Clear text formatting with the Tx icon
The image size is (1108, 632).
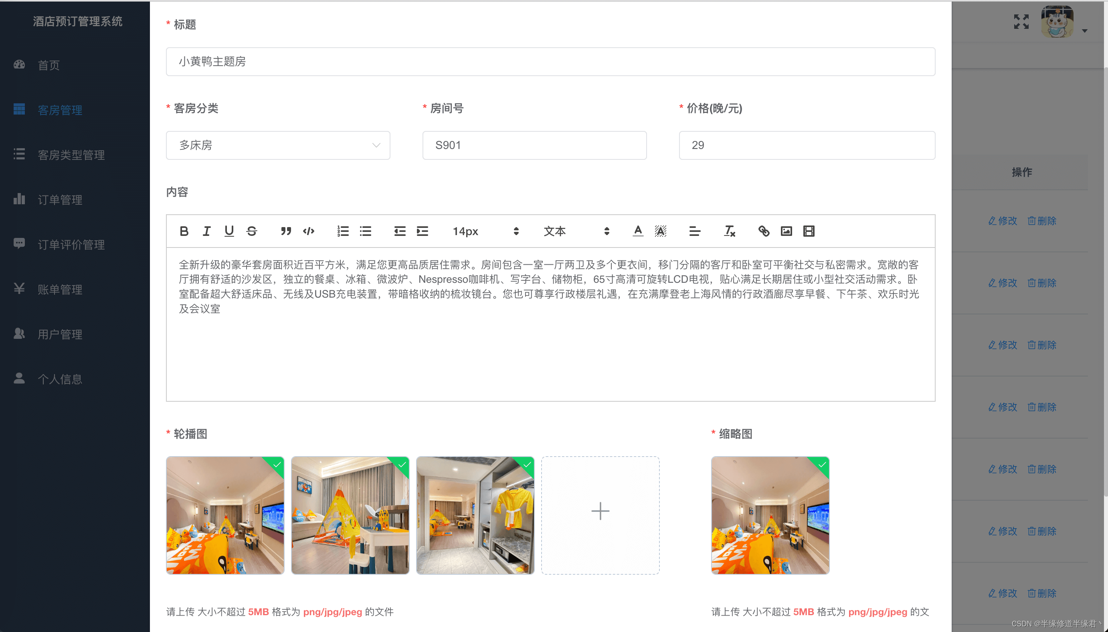pos(729,231)
